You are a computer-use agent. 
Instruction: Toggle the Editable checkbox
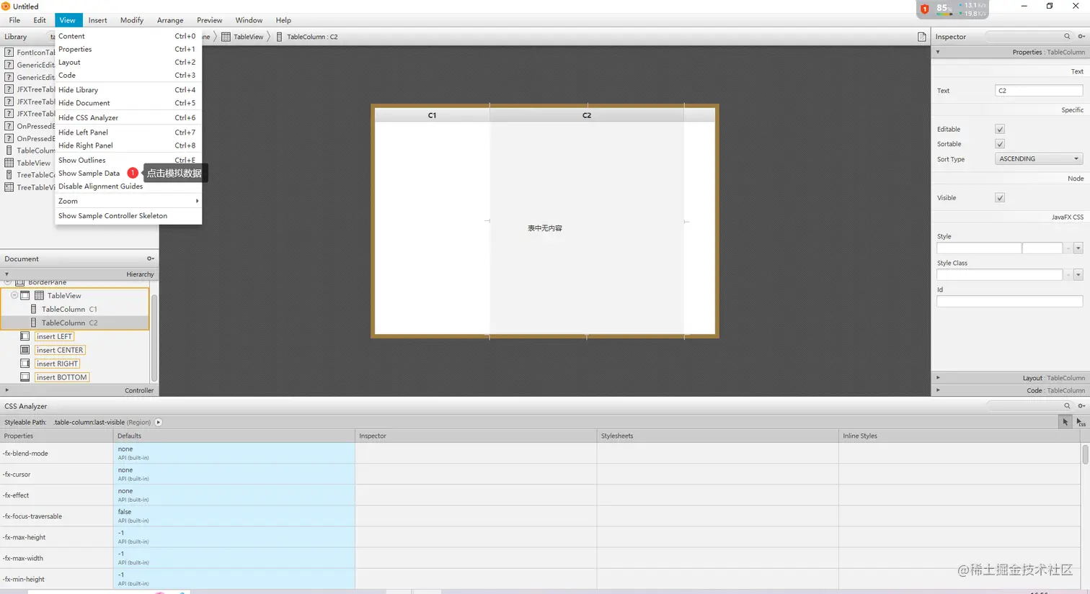tap(1000, 129)
